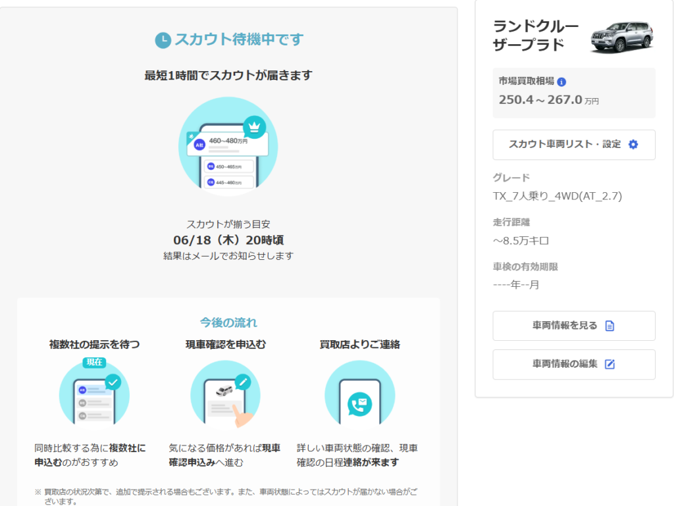Click the pencil edit icon in 車両情報の編集

pyautogui.click(x=609, y=365)
